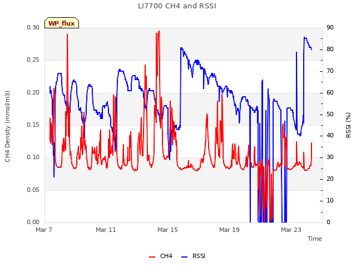Toggle the RSSI legend entry
The height and width of the screenshot is (267, 356).
click(193, 256)
